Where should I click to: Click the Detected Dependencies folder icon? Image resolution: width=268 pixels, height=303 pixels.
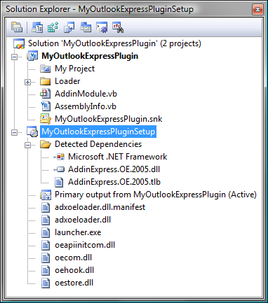tap(46, 144)
